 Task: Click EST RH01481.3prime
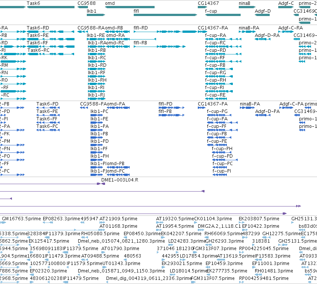pyautogui.click(x=274, y=271)
